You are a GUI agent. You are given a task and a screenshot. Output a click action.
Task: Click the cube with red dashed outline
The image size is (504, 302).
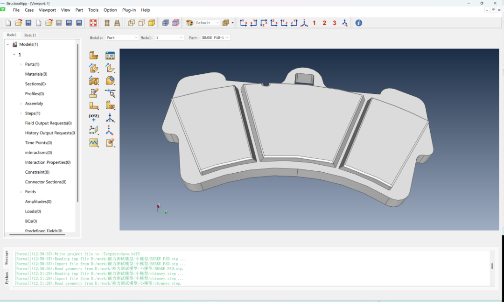coord(176,23)
